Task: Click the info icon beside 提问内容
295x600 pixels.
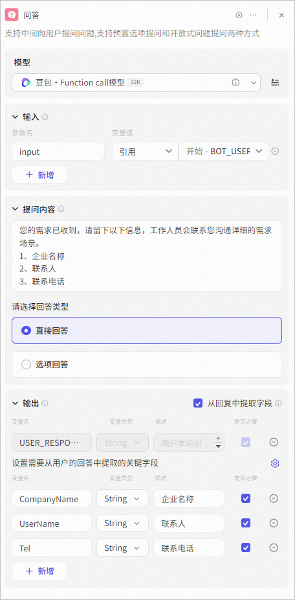Action: tap(61, 209)
